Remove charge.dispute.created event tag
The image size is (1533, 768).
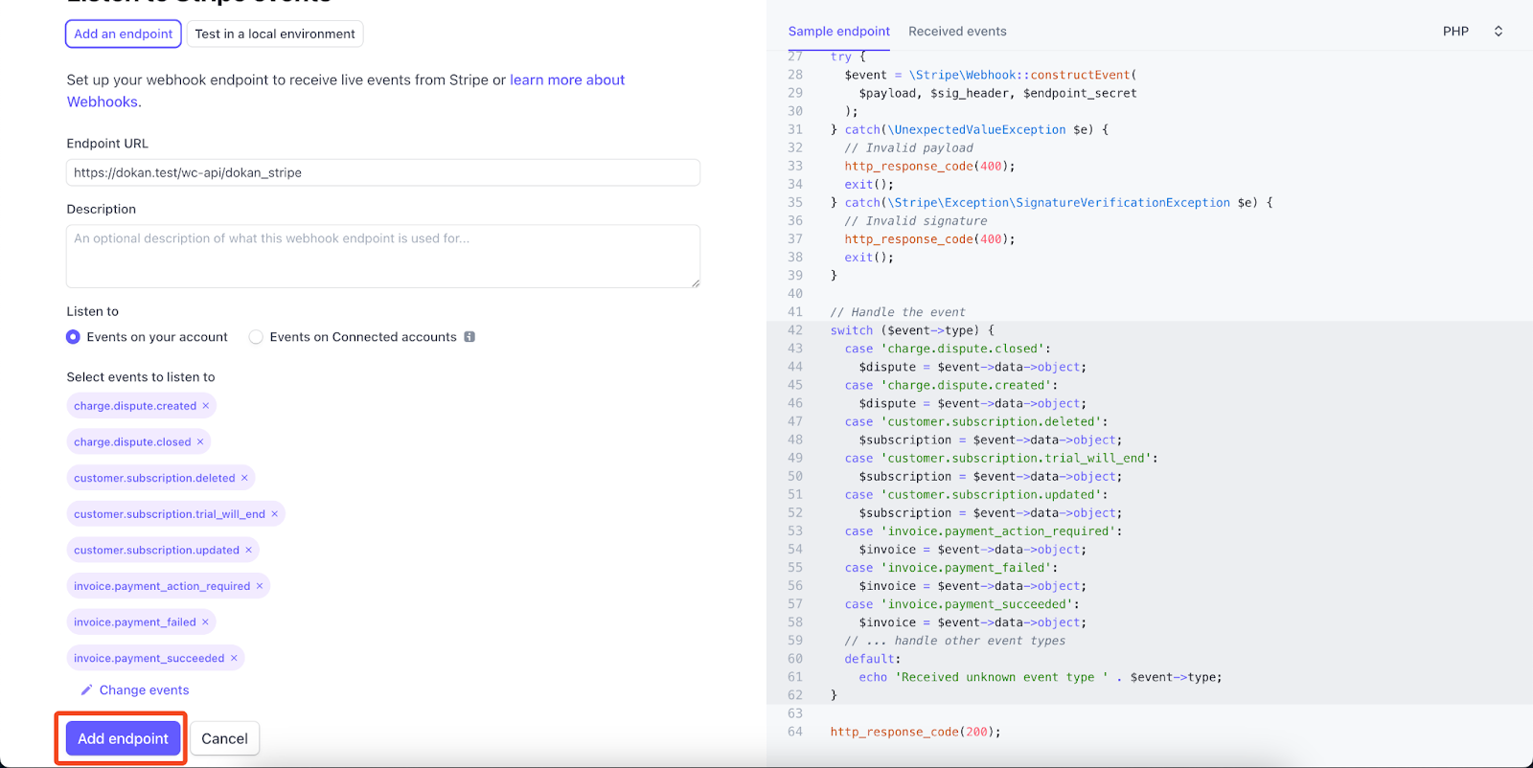coord(205,406)
